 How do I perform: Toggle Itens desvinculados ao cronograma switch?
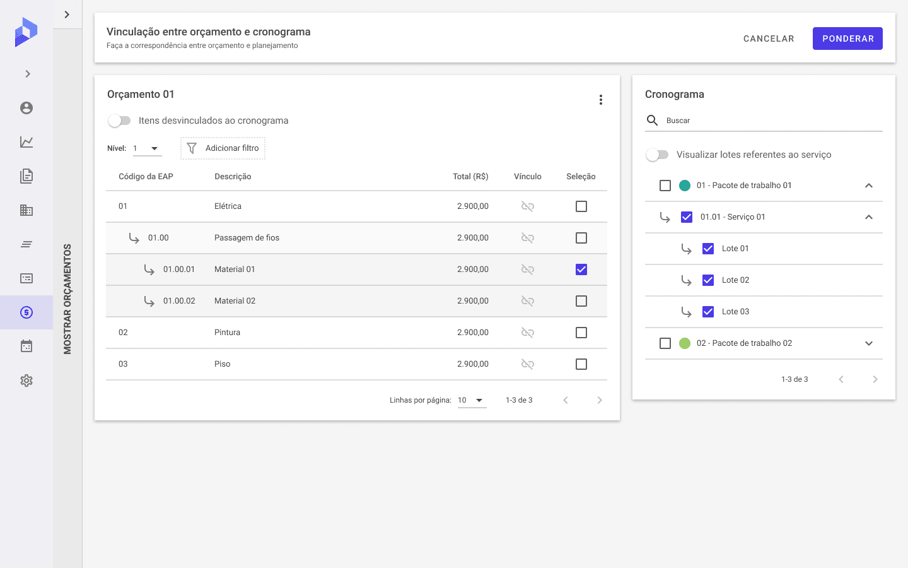click(119, 121)
